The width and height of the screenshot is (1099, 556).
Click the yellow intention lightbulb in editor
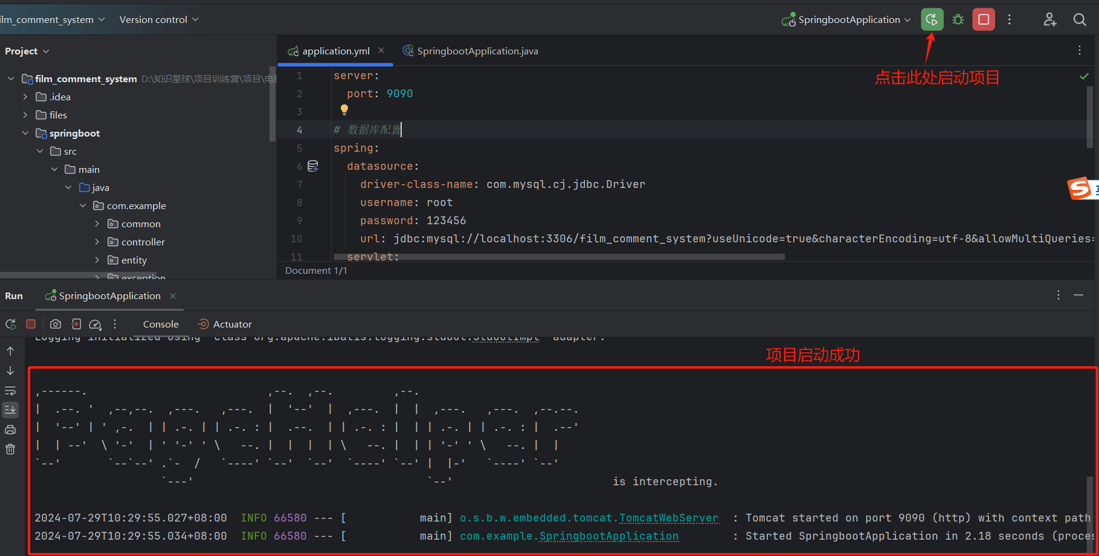[x=344, y=109]
